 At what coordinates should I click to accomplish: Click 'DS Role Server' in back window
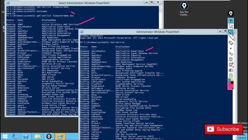tap(51, 88)
